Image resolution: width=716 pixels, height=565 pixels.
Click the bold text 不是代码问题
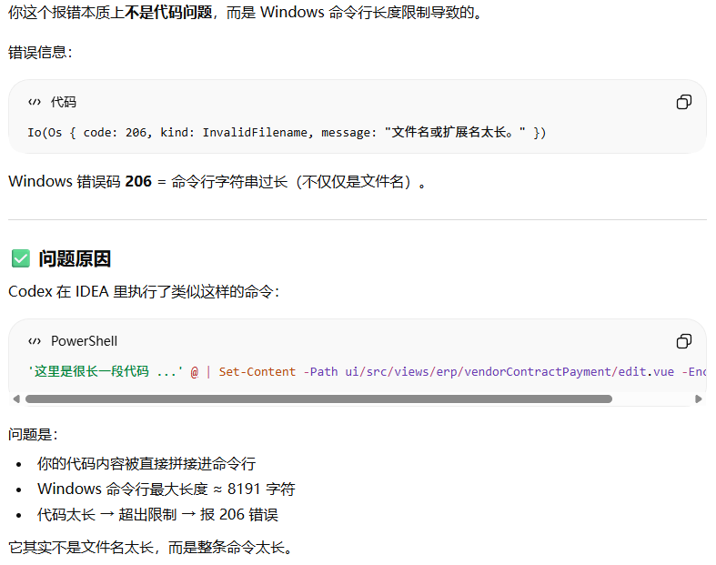click(x=168, y=13)
